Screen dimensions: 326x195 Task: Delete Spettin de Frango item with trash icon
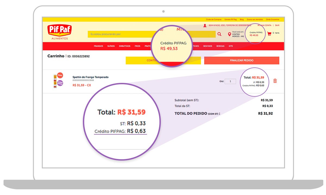tap(275, 81)
